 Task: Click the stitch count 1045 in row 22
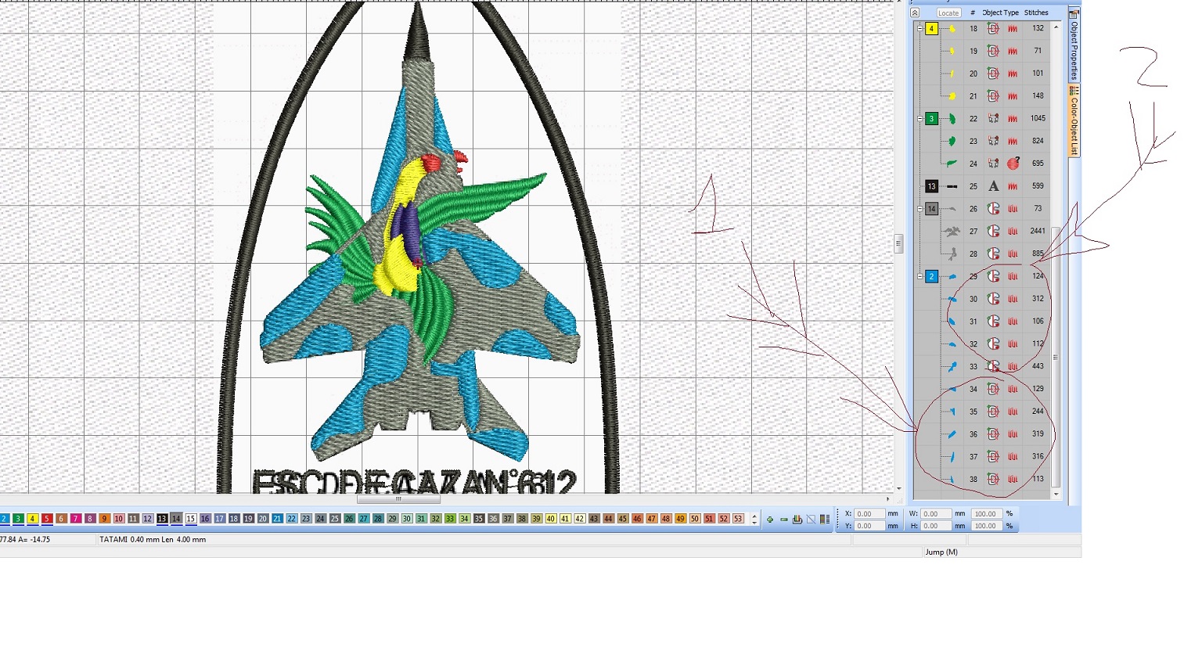1038,119
